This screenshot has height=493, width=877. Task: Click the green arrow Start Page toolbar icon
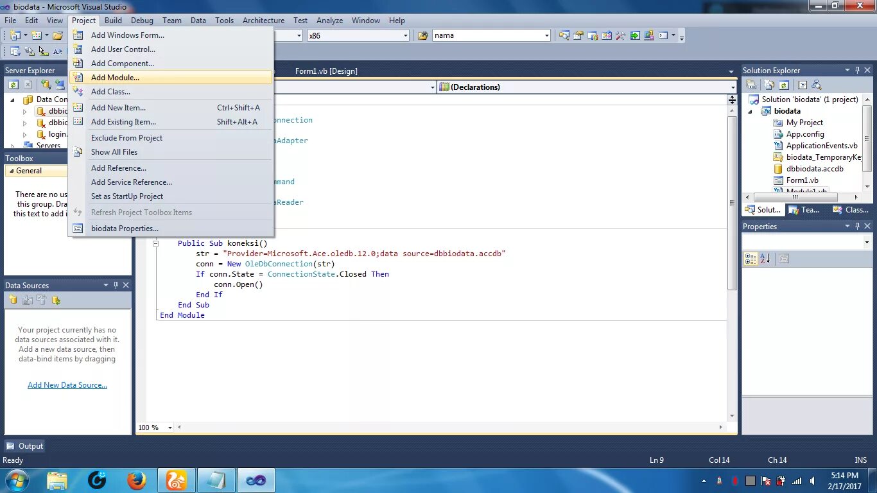pos(635,35)
